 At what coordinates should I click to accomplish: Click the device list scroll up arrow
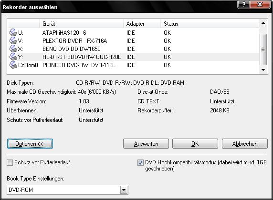pyautogui.click(x=263, y=23)
